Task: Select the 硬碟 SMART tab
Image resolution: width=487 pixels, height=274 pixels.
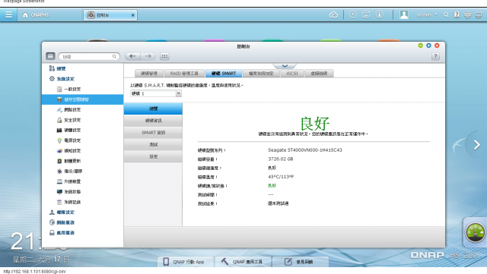Action: [224, 74]
